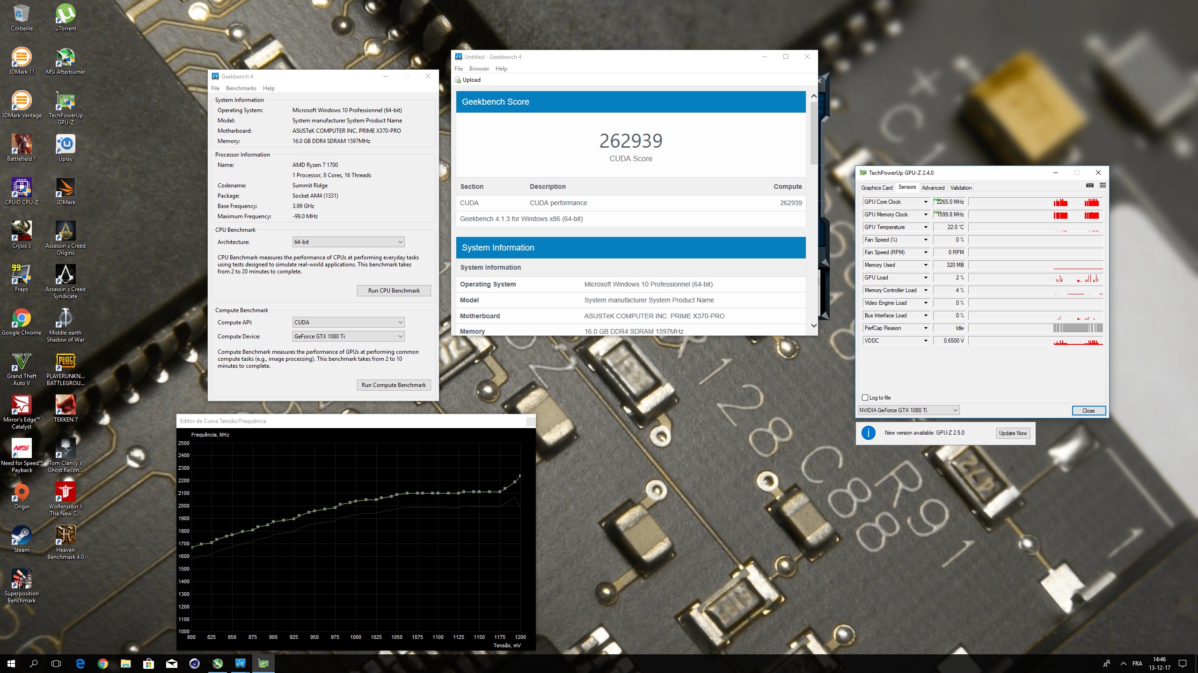This screenshot has width=1198, height=673.
Task: Open the taskbar search icon
Action: (x=34, y=663)
